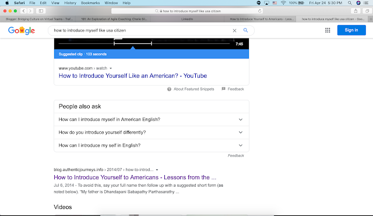Open 'How to Introduce Yourself Like an American? - YouTube' link
Screen dimensions: 373x216
pos(133,76)
